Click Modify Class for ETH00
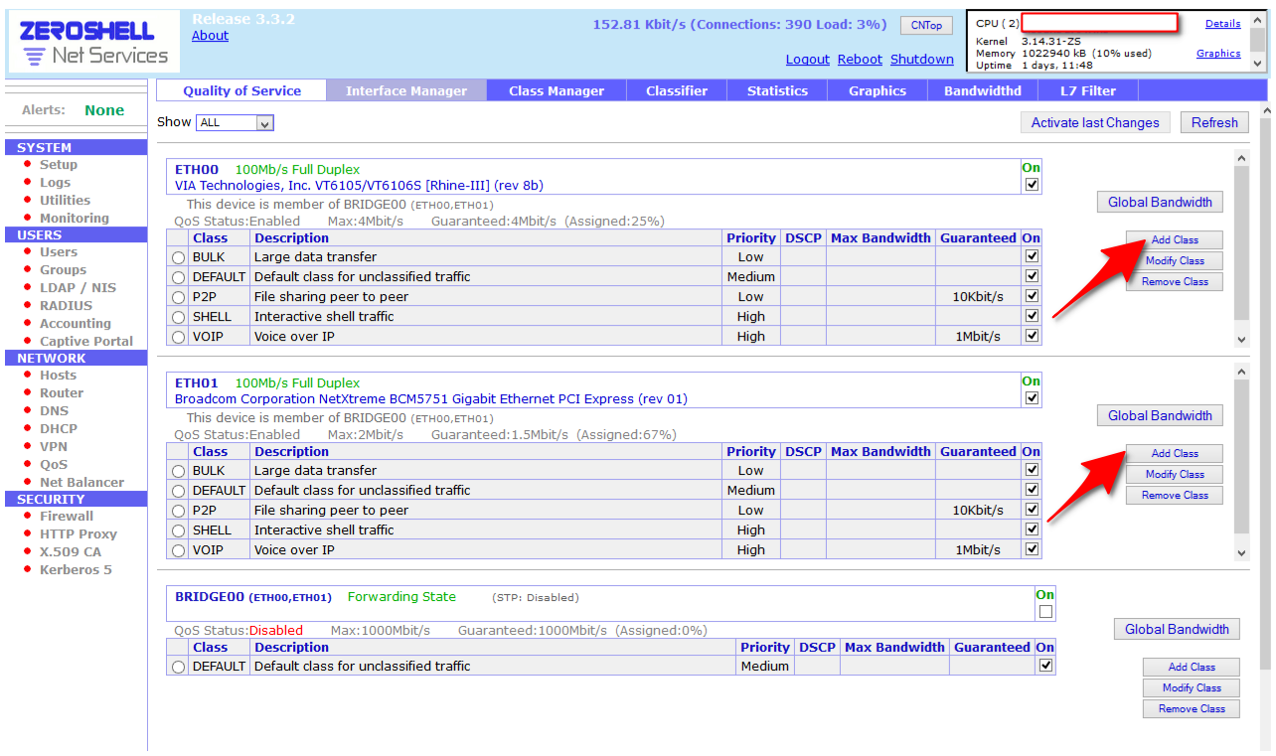 (1175, 261)
